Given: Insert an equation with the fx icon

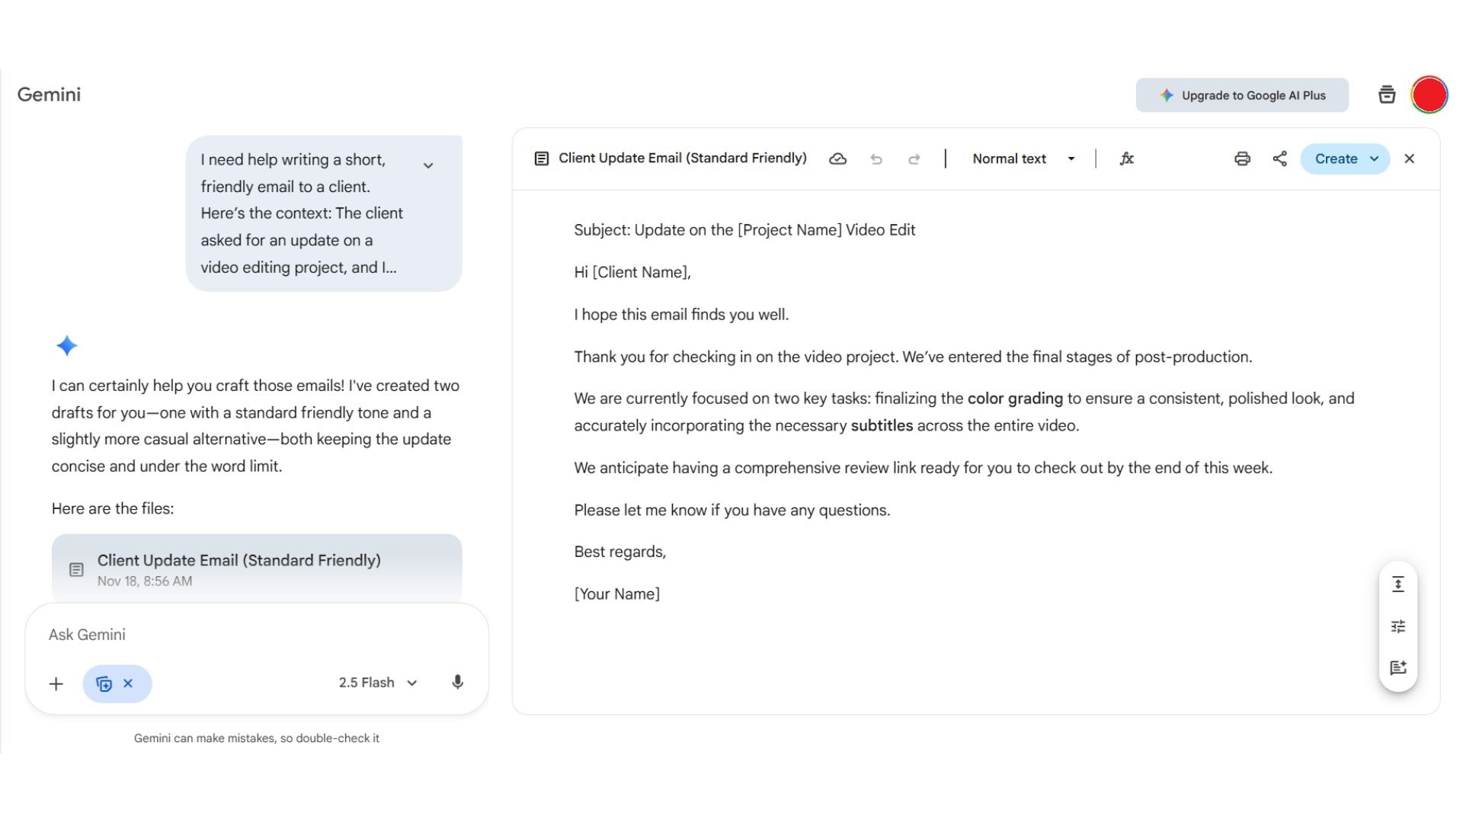Looking at the screenshot, I should (1127, 159).
